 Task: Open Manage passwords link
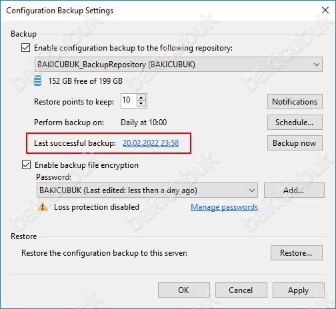pos(225,207)
